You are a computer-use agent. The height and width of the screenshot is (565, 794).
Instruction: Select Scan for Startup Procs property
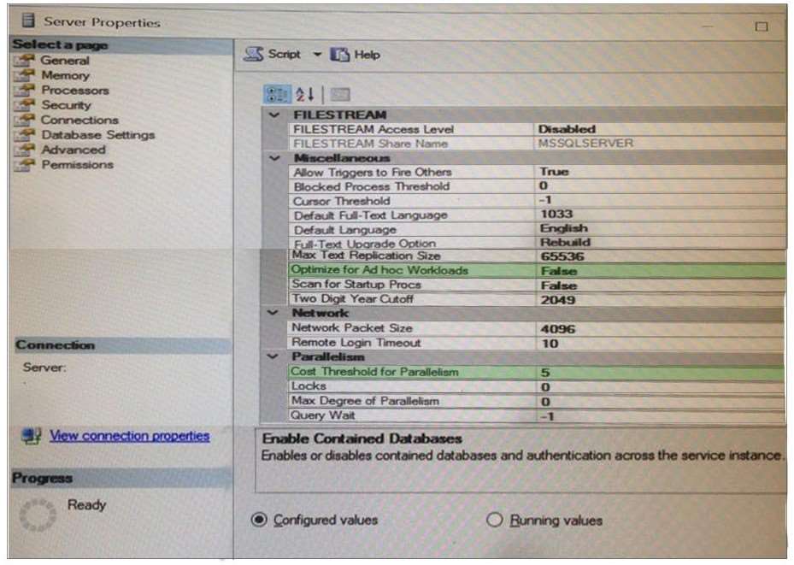[536, 285]
